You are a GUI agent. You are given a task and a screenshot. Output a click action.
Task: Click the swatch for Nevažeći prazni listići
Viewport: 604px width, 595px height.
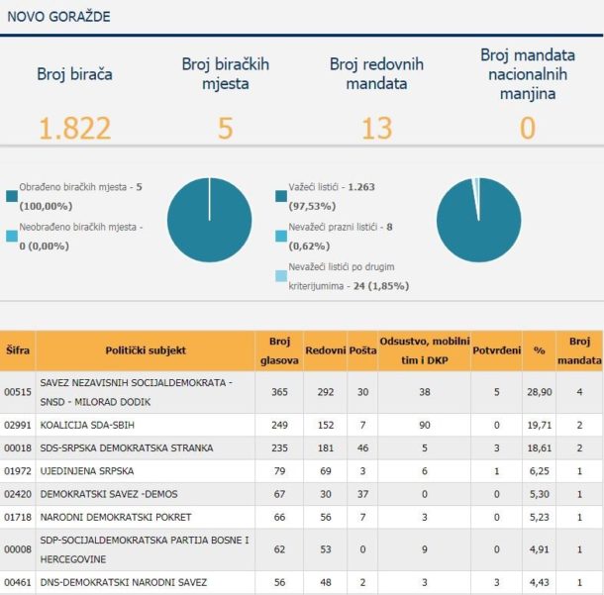tap(282, 236)
